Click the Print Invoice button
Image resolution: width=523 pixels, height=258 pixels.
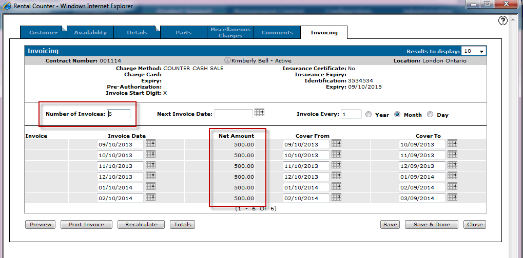point(86,225)
